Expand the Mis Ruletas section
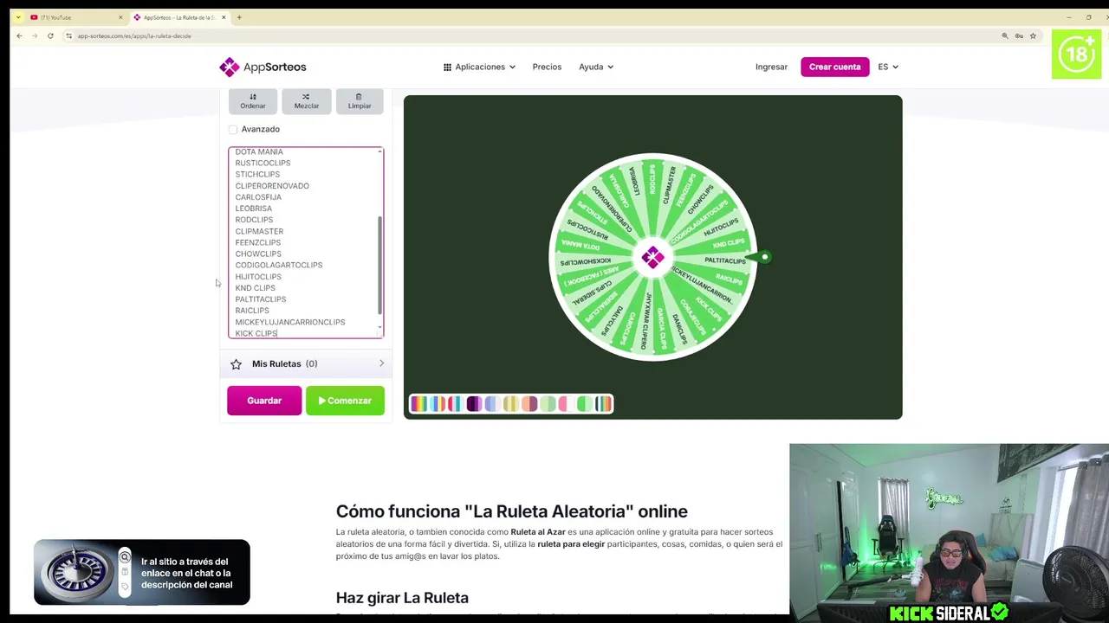Screen dimensions: 1109x623 [306, 363]
